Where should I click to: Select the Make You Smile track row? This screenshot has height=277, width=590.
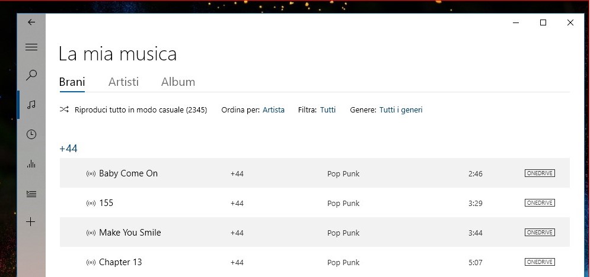point(314,233)
